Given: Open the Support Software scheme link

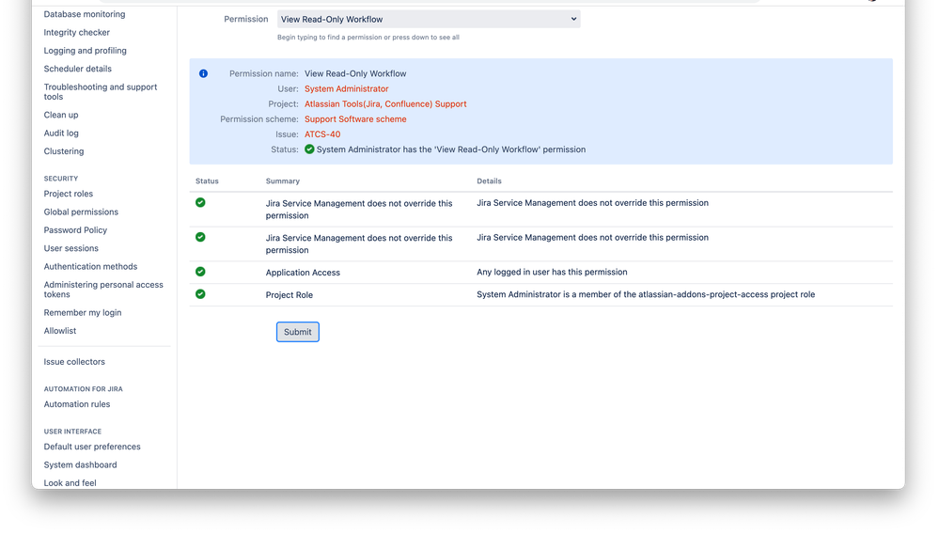Looking at the screenshot, I should coord(355,119).
